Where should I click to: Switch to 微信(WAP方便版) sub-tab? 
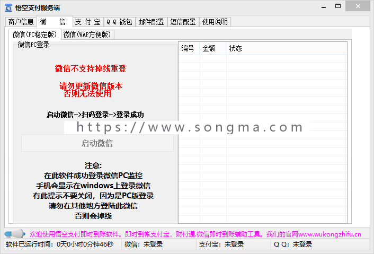pyautogui.click(x=87, y=35)
